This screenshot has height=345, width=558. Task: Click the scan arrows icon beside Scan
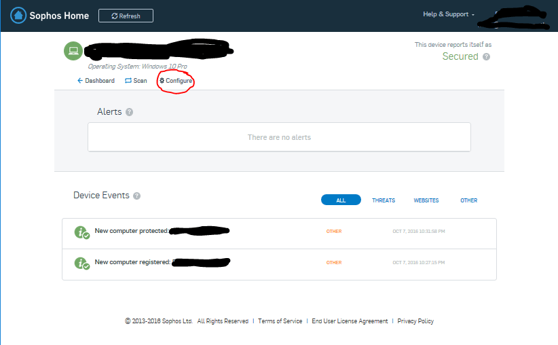coord(128,80)
